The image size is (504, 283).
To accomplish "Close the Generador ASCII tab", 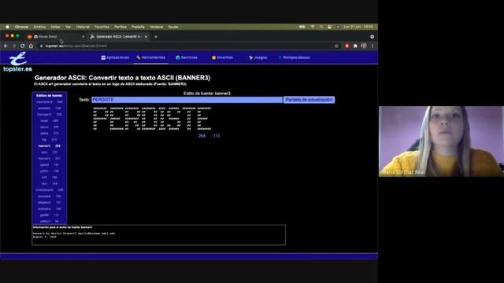I will (x=146, y=37).
